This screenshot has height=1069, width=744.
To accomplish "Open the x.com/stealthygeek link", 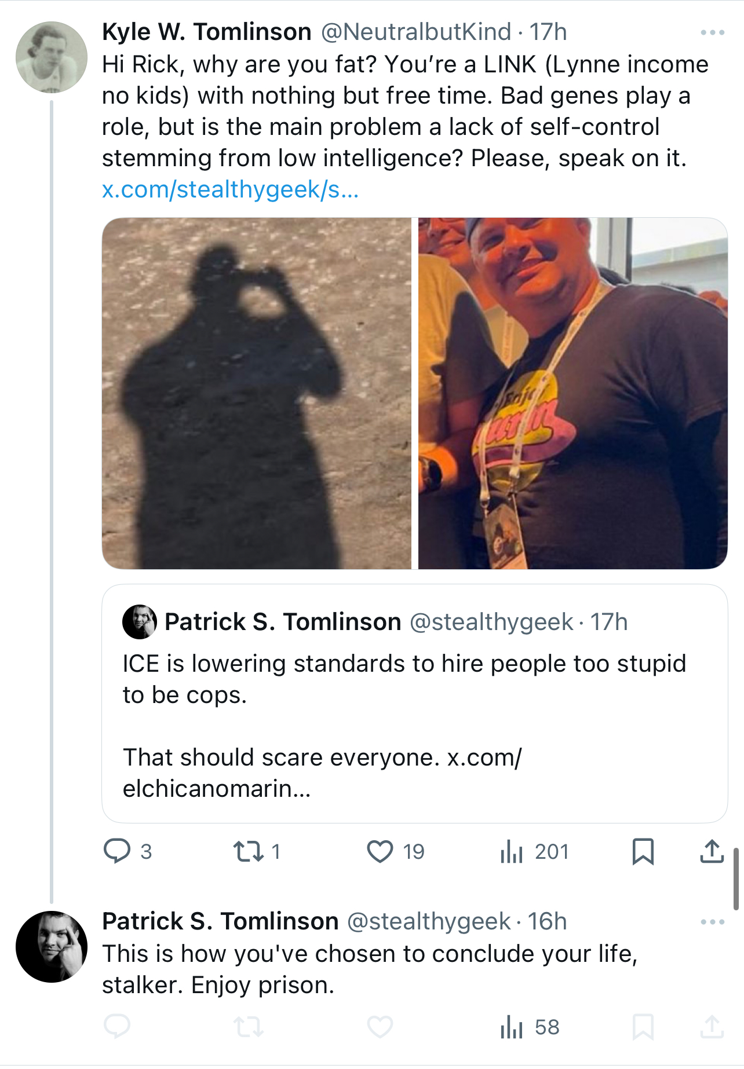I will click(x=231, y=189).
